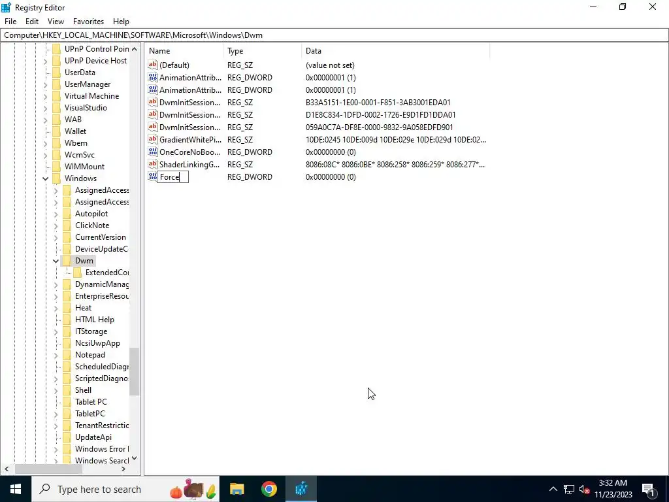The width and height of the screenshot is (669, 502).
Task: Click the Data column header
Action: click(395, 51)
